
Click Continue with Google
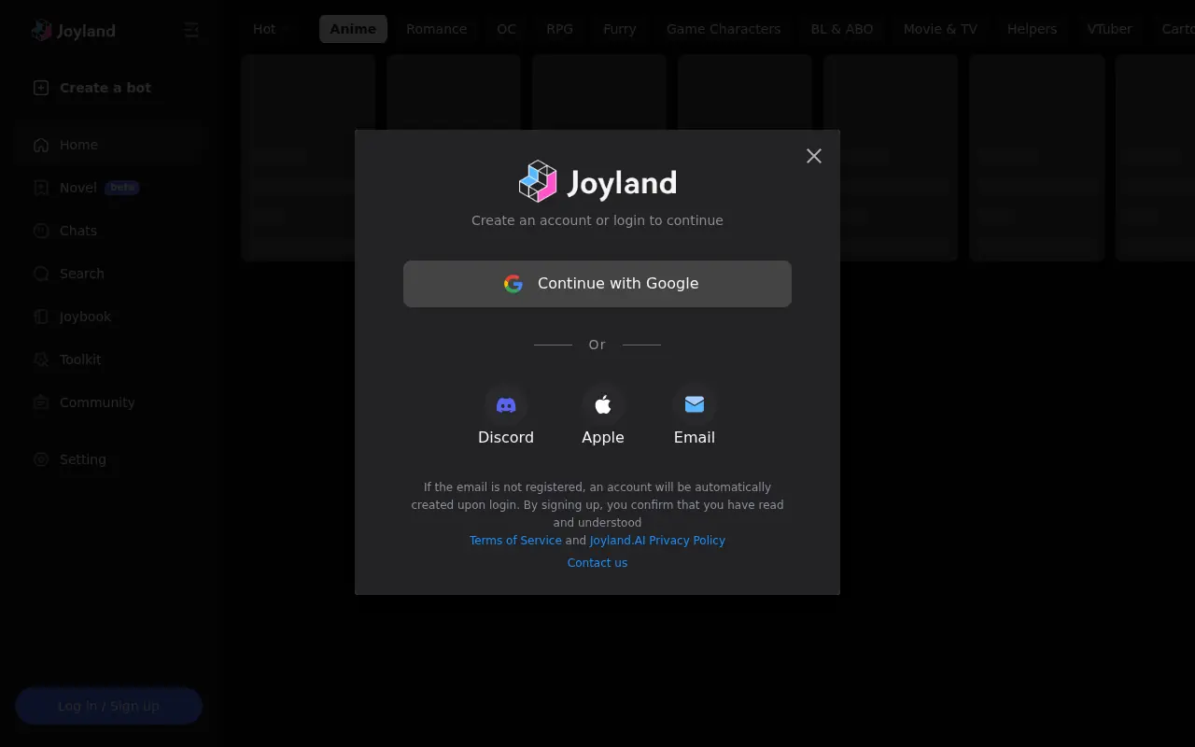(x=597, y=283)
